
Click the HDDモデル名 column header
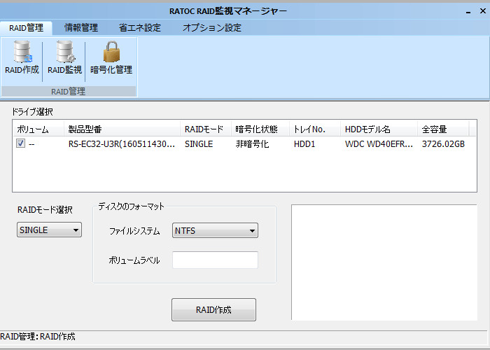coord(379,129)
